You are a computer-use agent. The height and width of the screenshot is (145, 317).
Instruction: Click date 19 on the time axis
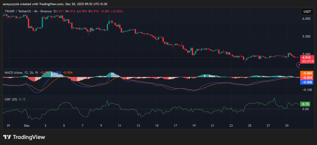tap(194, 126)
